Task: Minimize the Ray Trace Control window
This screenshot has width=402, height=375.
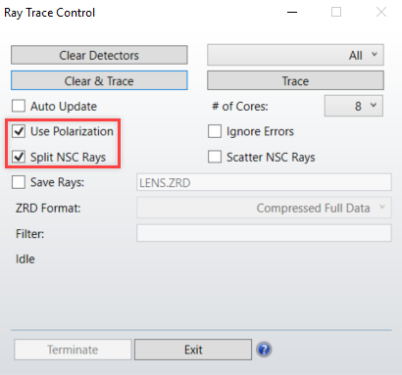Action: 292,13
